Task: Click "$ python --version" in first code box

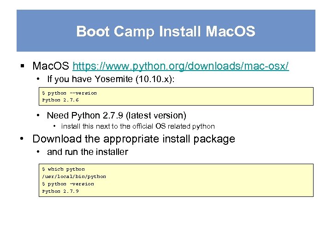Action: pyautogui.click(x=70, y=93)
